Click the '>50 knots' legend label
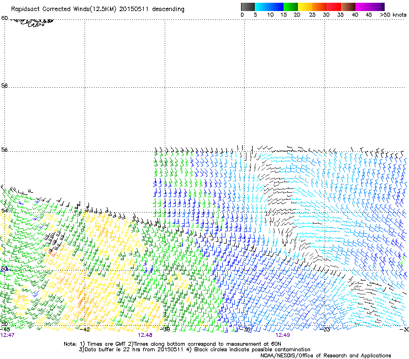 point(393,15)
